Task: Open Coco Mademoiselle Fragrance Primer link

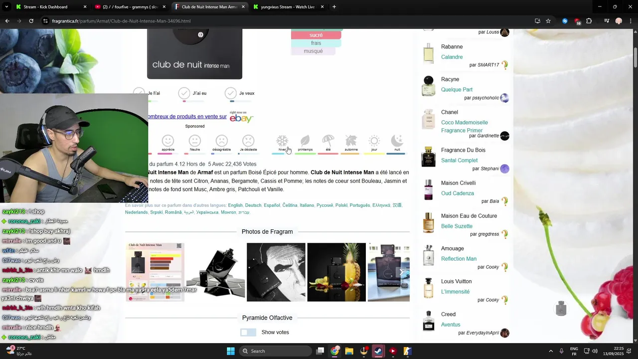Action: [465, 127]
